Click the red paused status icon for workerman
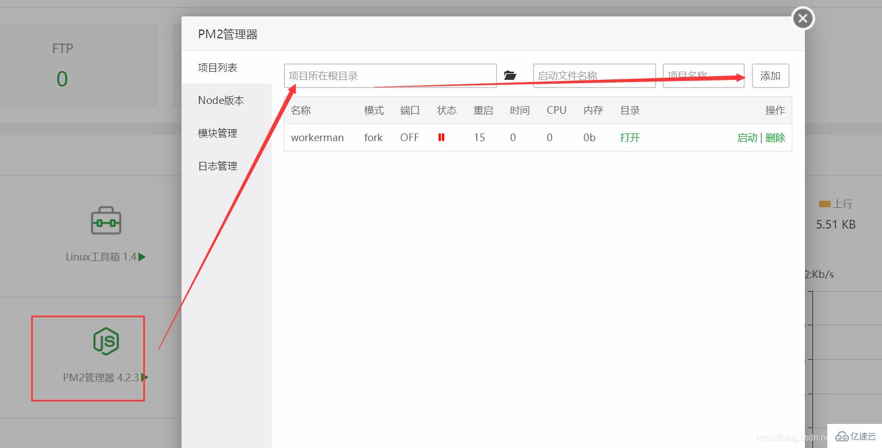The image size is (882, 448). pos(441,138)
